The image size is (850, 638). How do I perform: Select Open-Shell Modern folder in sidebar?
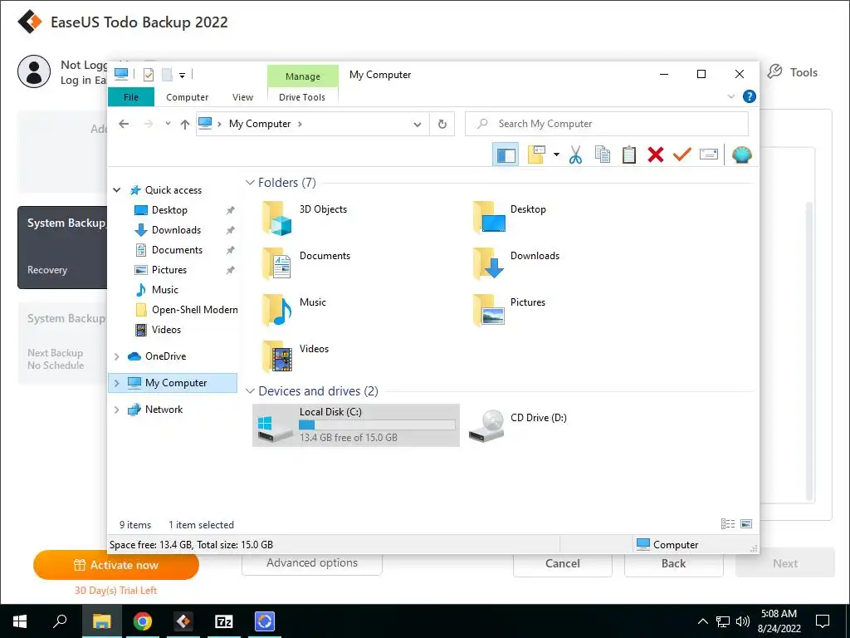(194, 310)
